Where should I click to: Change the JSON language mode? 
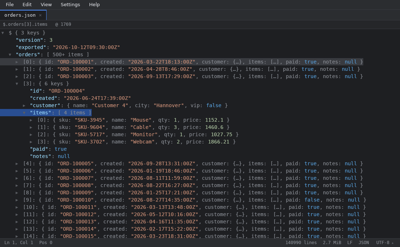click(364, 243)
